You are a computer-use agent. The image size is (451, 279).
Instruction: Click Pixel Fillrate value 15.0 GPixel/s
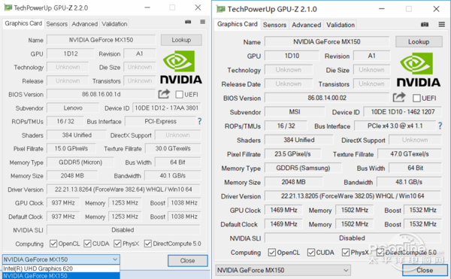[x=71, y=148]
